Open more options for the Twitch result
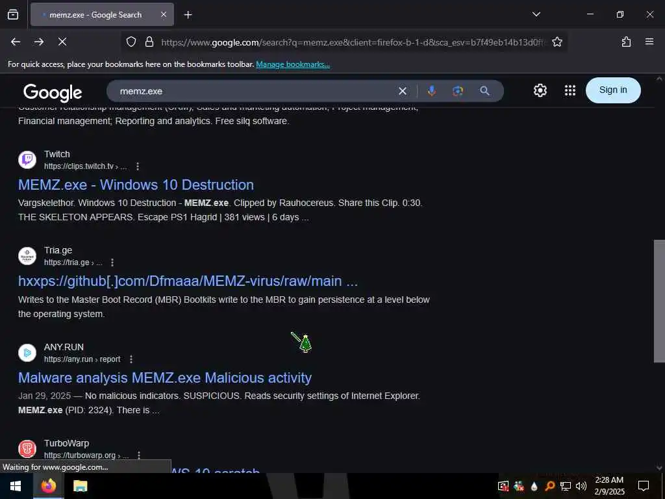This screenshot has height=499, width=665. coord(138,166)
